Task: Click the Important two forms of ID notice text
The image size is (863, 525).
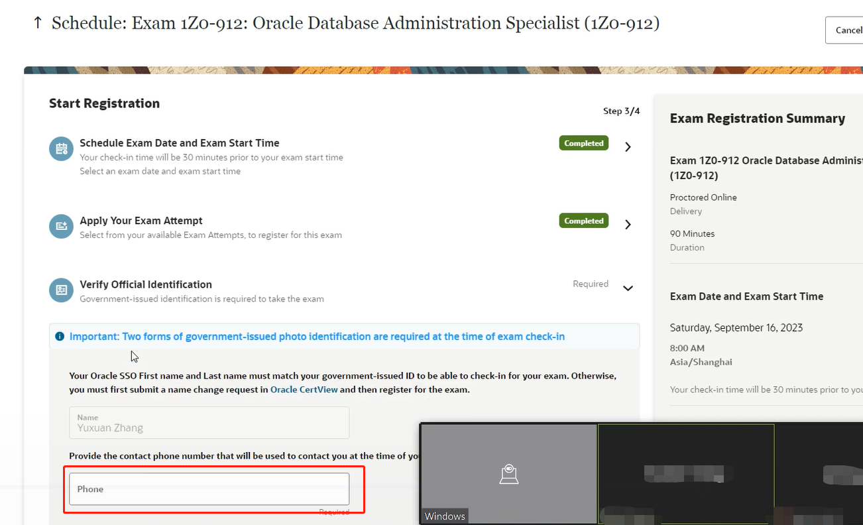Action: click(x=317, y=337)
